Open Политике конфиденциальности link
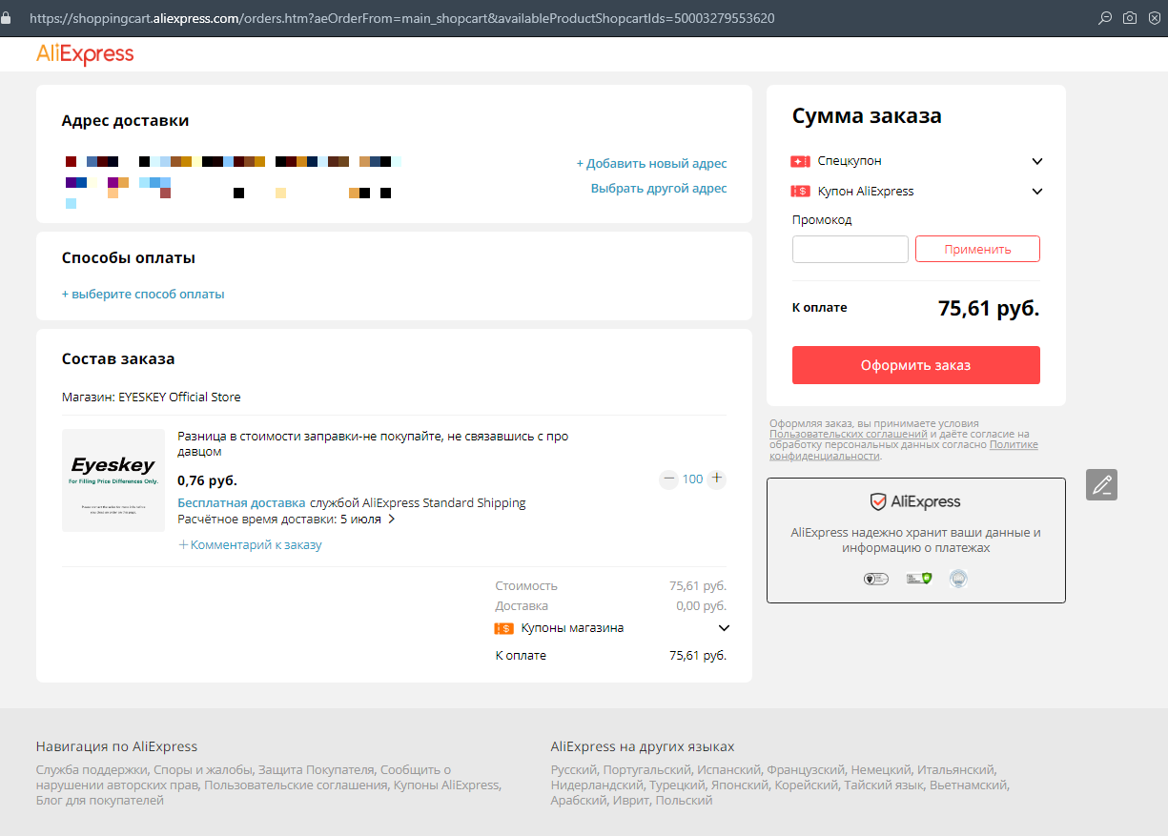Screen dimensions: 1168x836 coord(904,451)
